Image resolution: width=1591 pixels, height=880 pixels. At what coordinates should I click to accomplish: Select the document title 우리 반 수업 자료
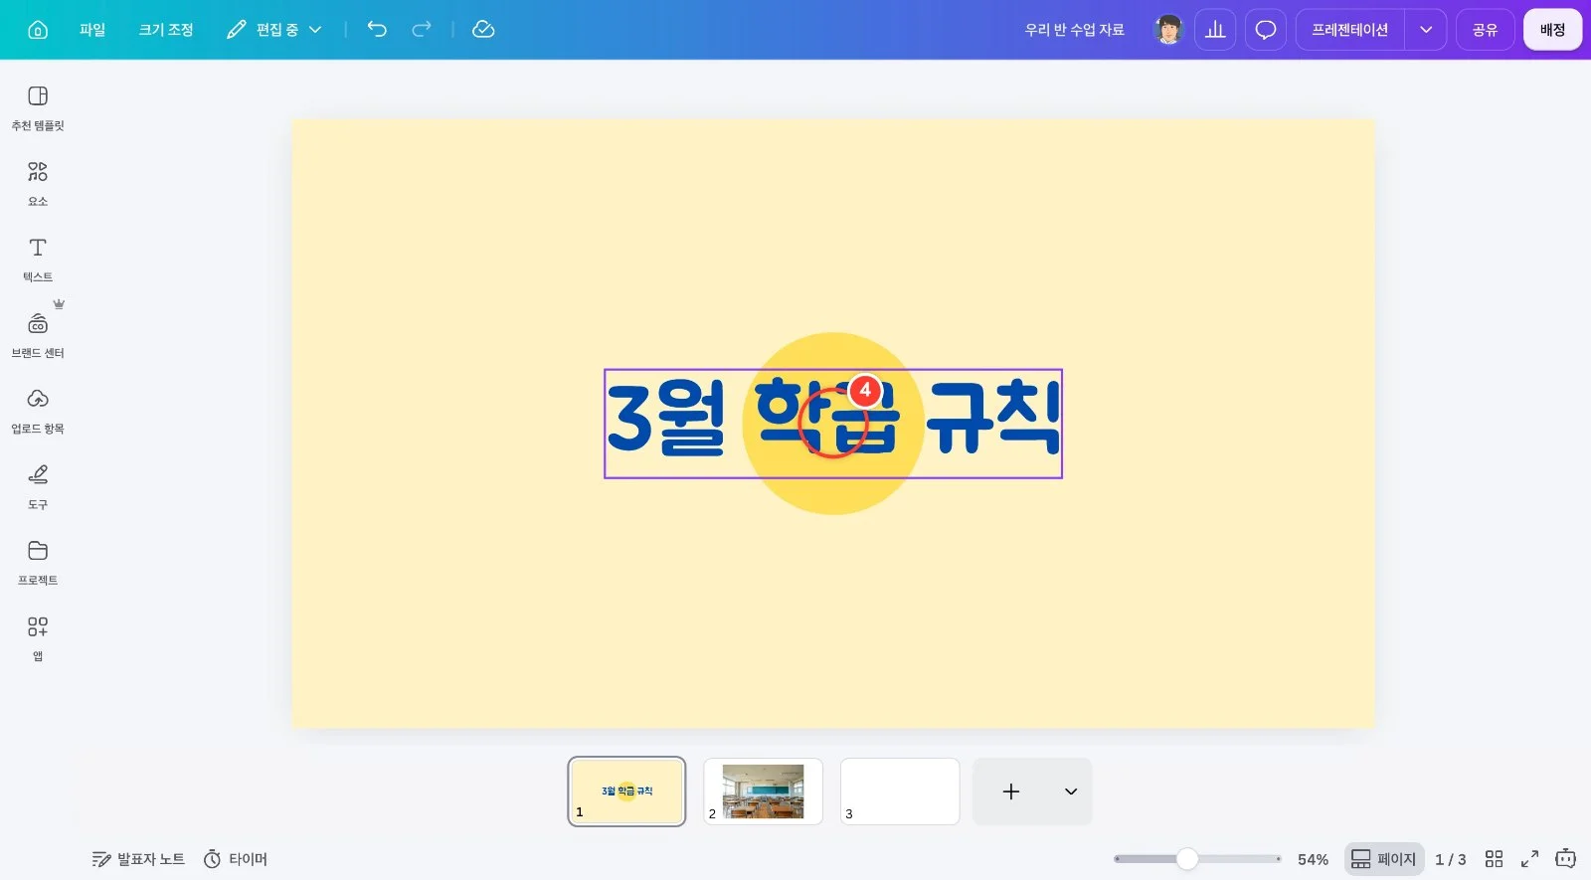pyautogui.click(x=1074, y=30)
